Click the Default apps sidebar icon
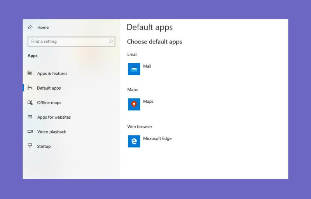The height and width of the screenshot is (199, 311). (x=30, y=88)
